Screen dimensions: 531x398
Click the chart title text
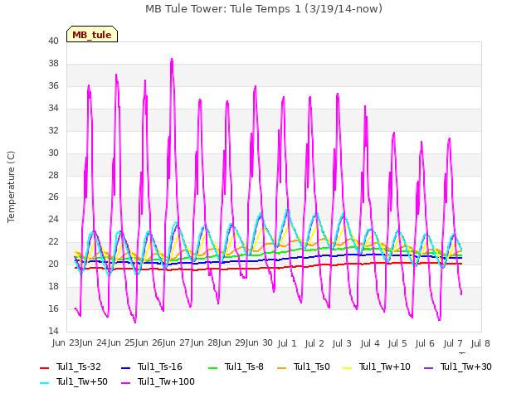[264, 8]
